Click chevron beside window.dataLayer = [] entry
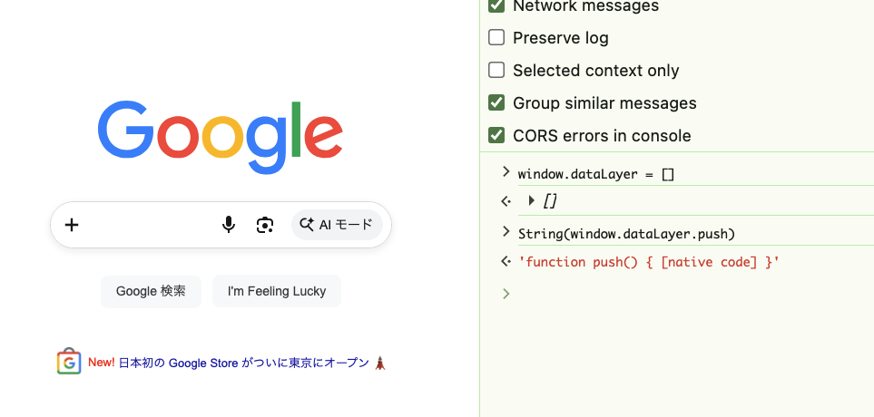Screen dimensions: 874x417 click(506, 171)
